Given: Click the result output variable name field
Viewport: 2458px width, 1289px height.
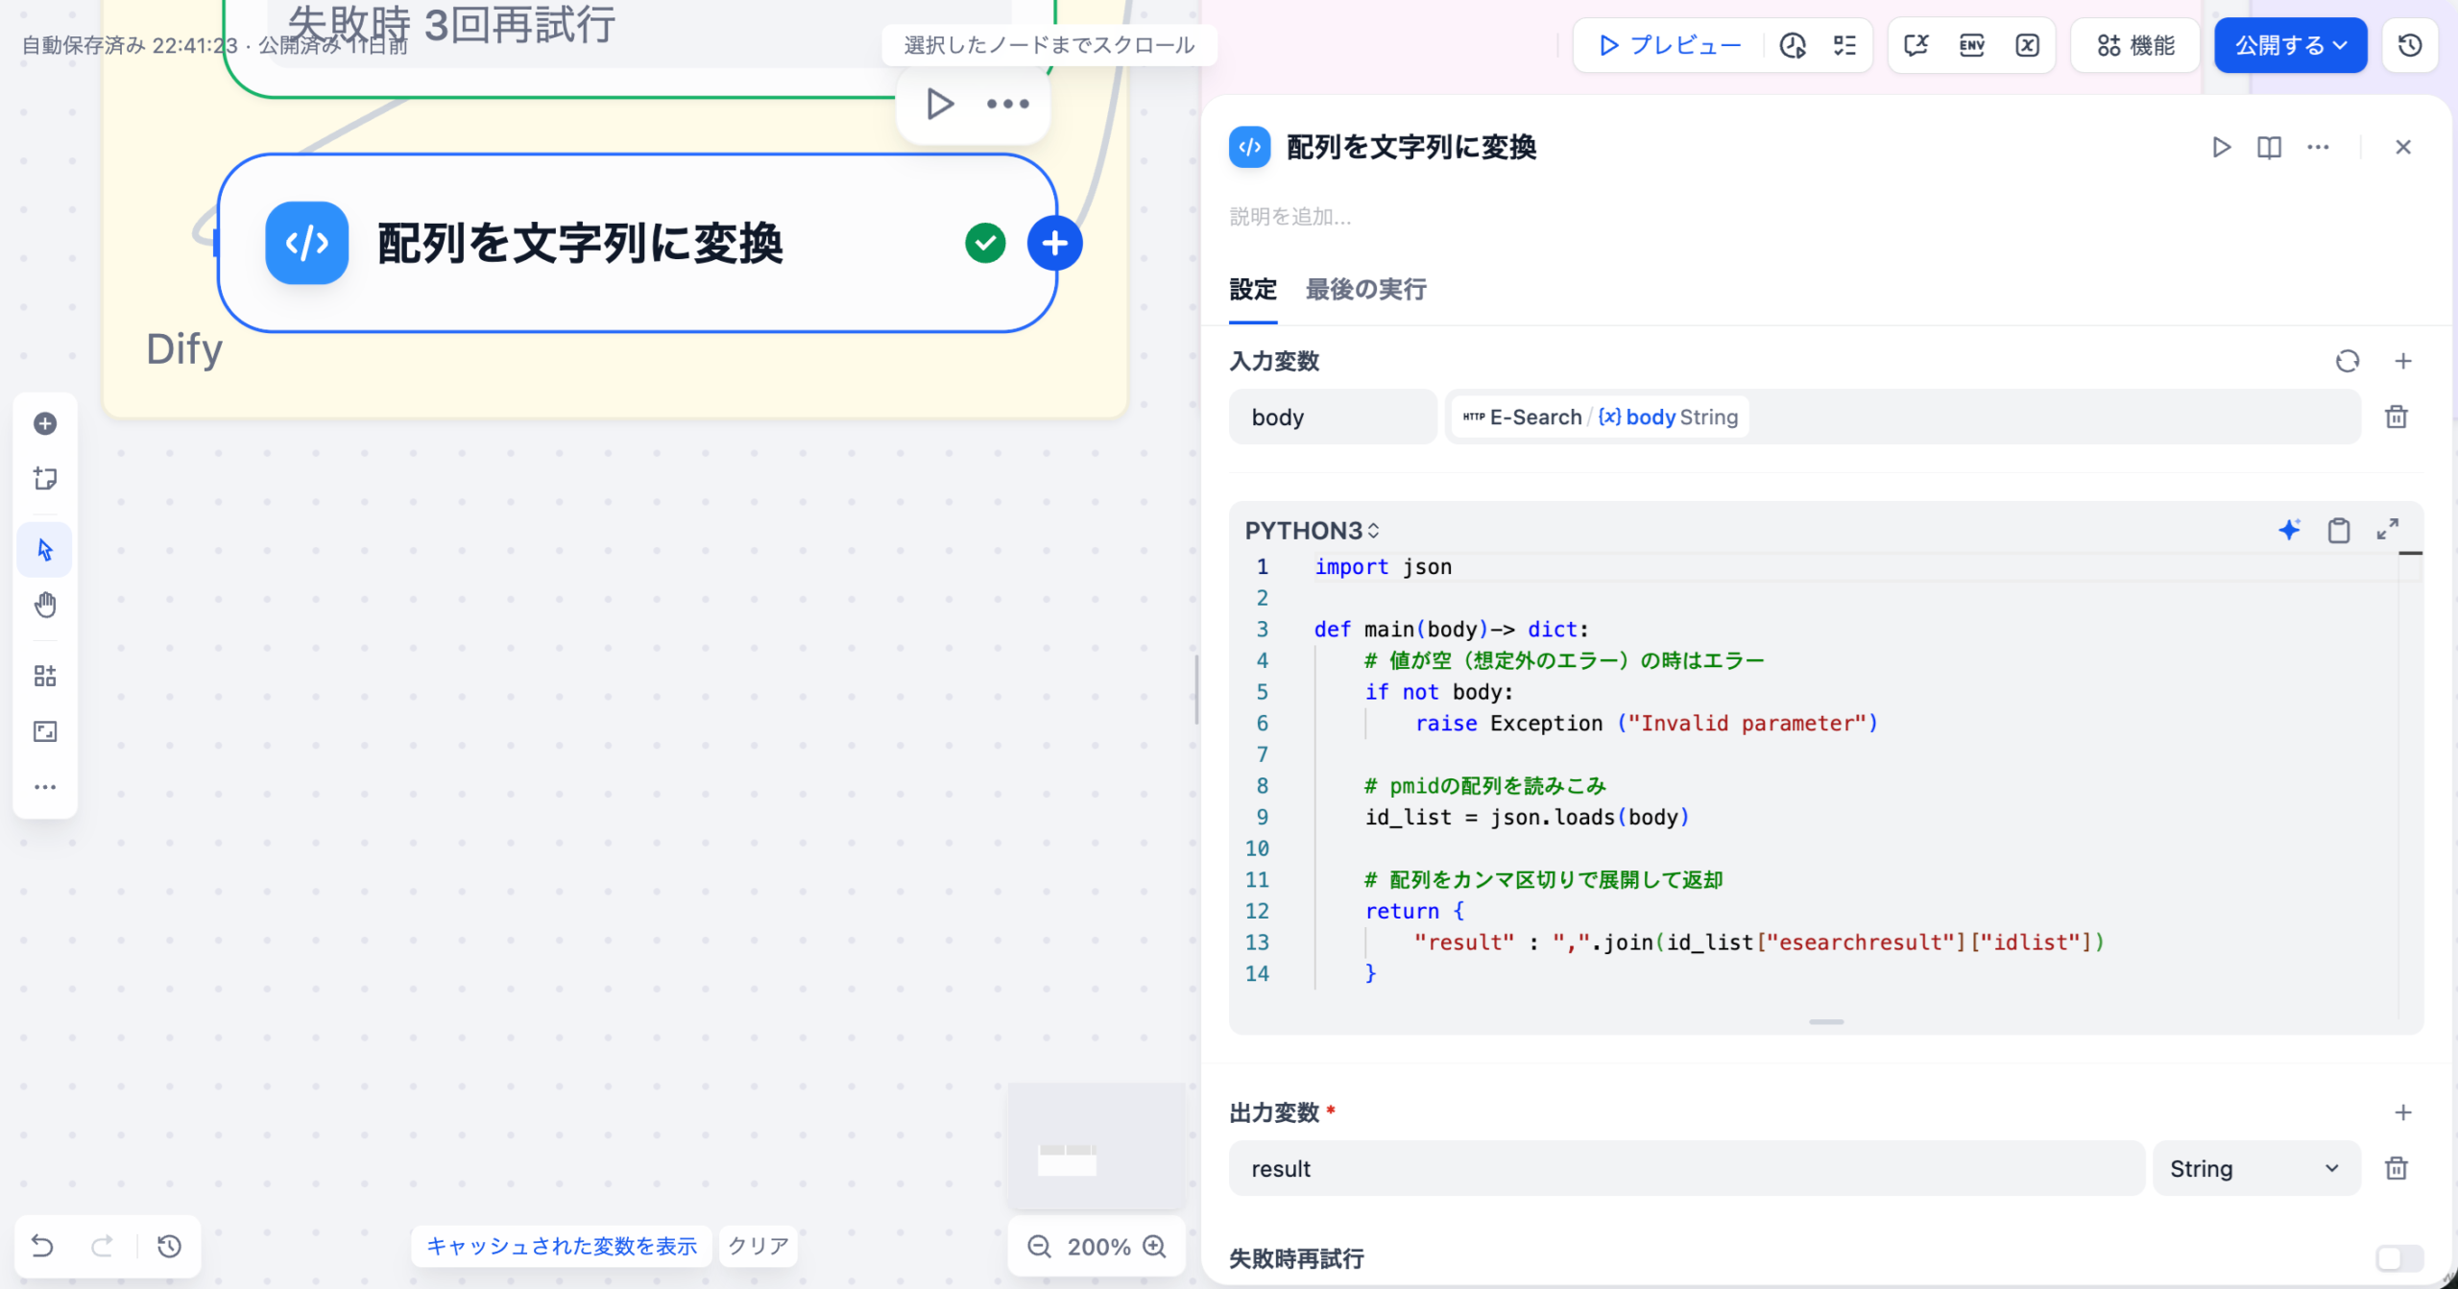Looking at the screenshot, I should pyautogui.click(x=1686, y=1168).
